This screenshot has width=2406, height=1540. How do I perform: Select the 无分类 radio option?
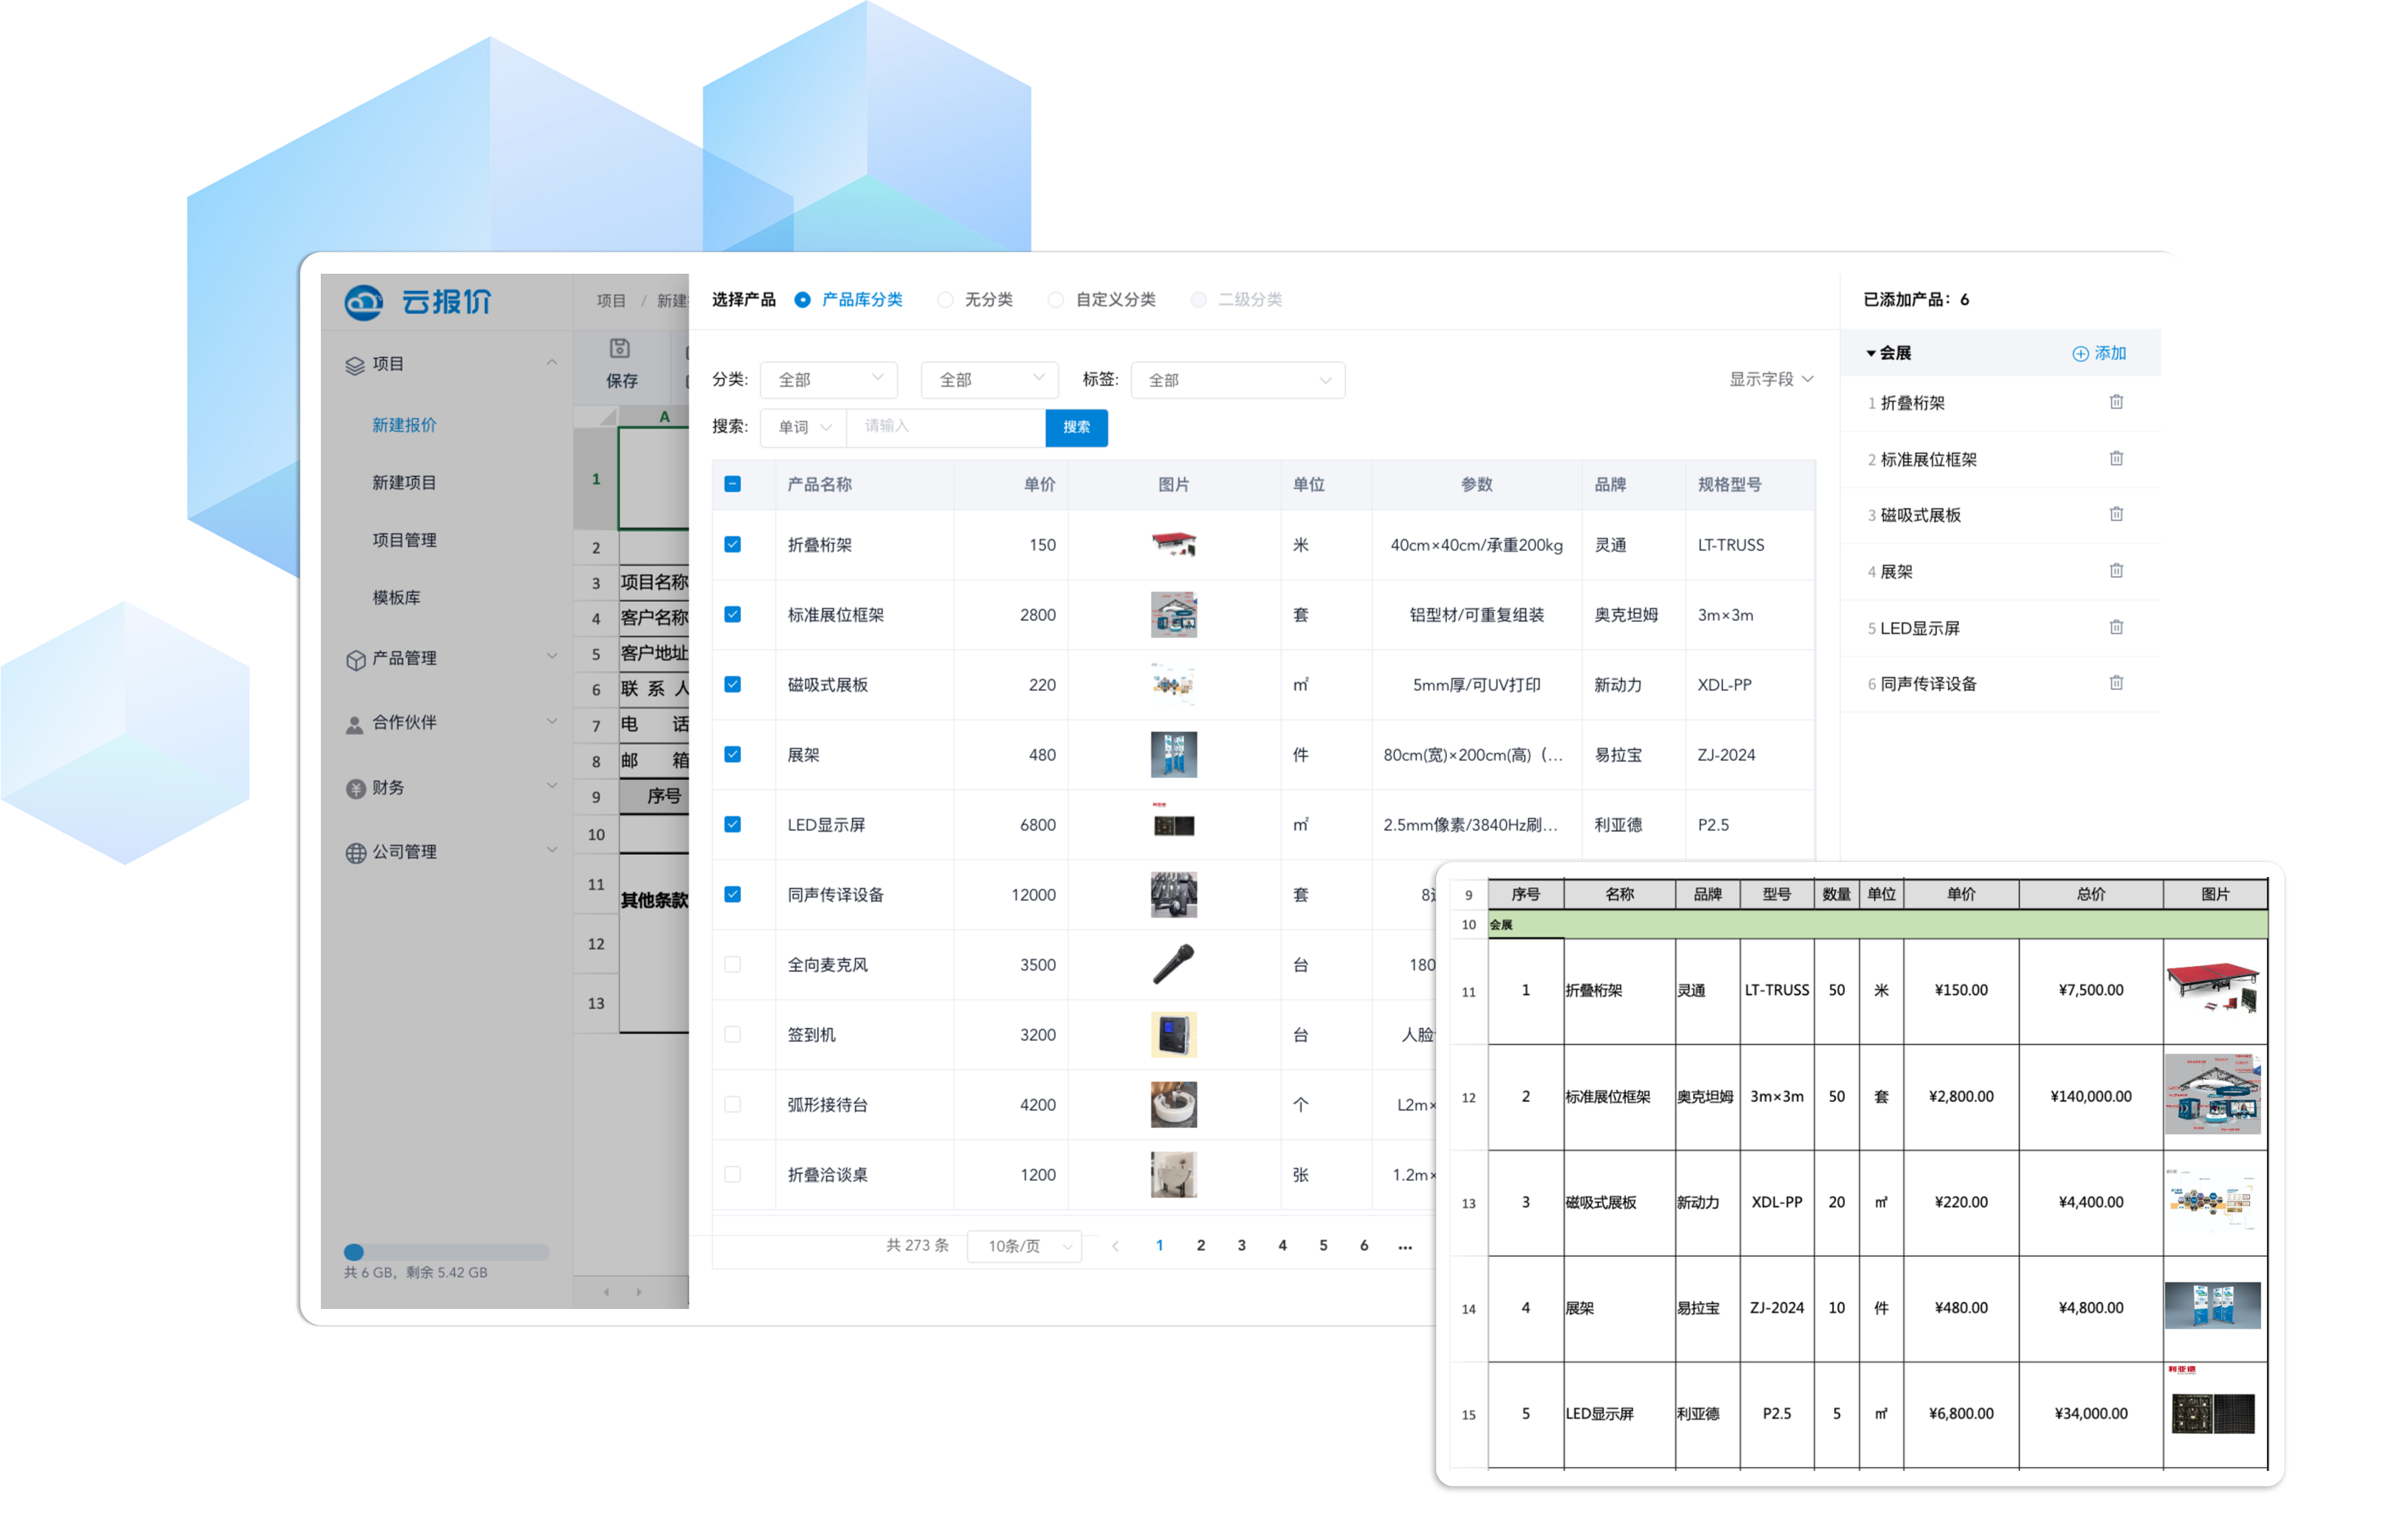coord(945,300)
